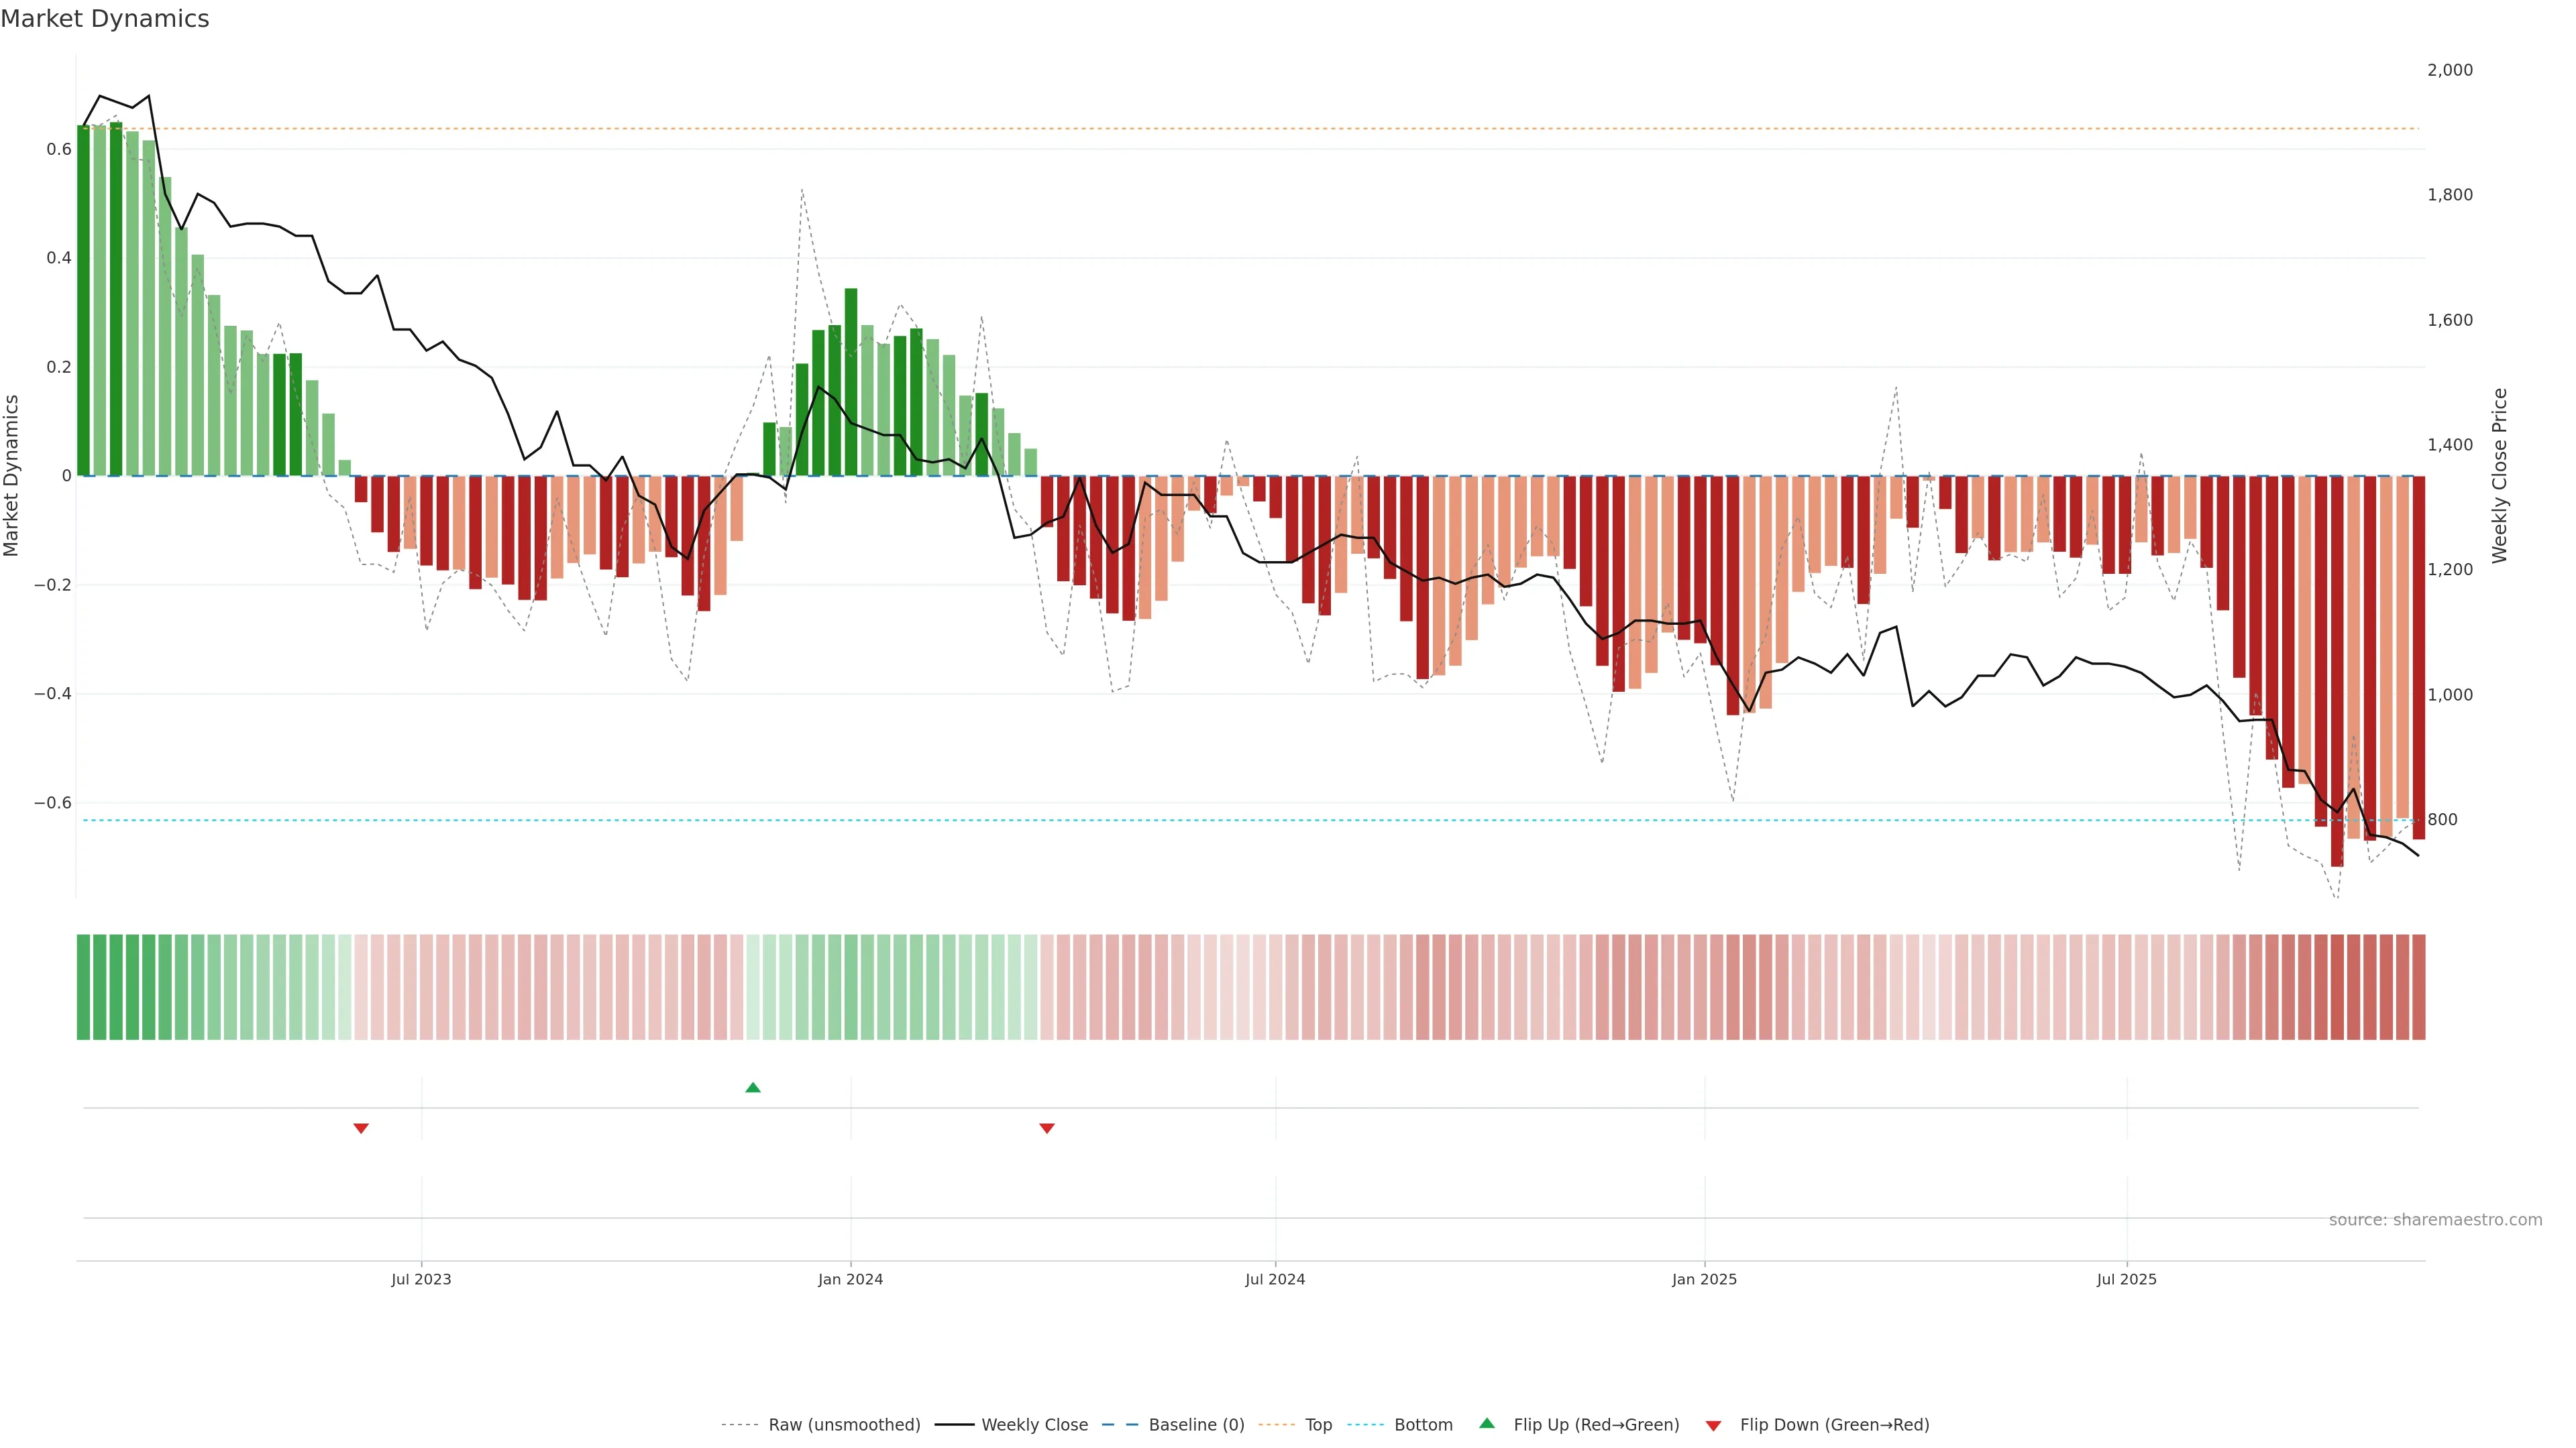The image size is (2576, 1448).
Task: Click the Market Dynamics chart title
Action: point(105,19)
